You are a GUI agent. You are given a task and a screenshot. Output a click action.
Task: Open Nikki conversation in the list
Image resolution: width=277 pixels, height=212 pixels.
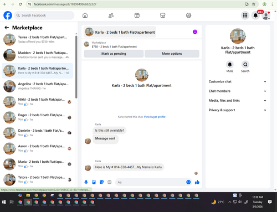37,102
